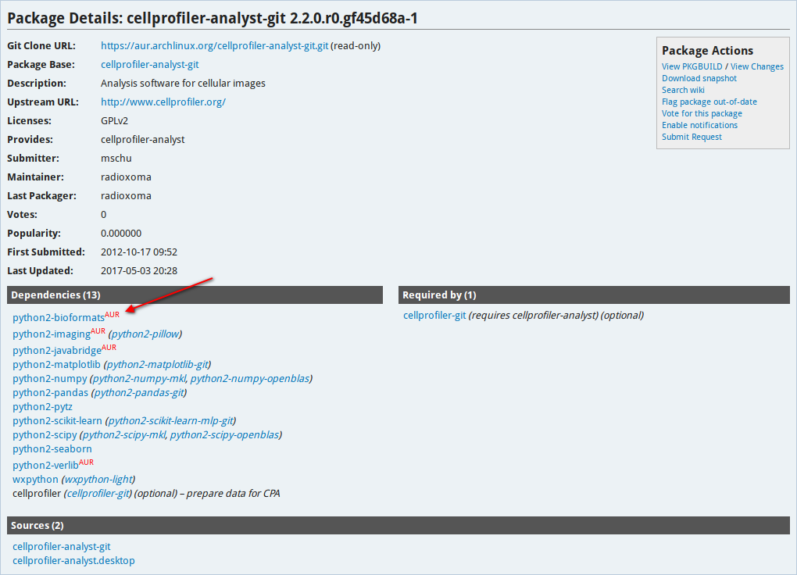Open the python2-bioformats AUR dependency
The image size is (797, 575).
[x=57, y=317]
